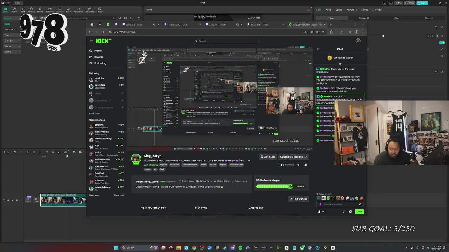The width and height of the screenshot is (449, 252).
Task: Open the CapCut Menu dropdown
Action: tap(18, 3)
